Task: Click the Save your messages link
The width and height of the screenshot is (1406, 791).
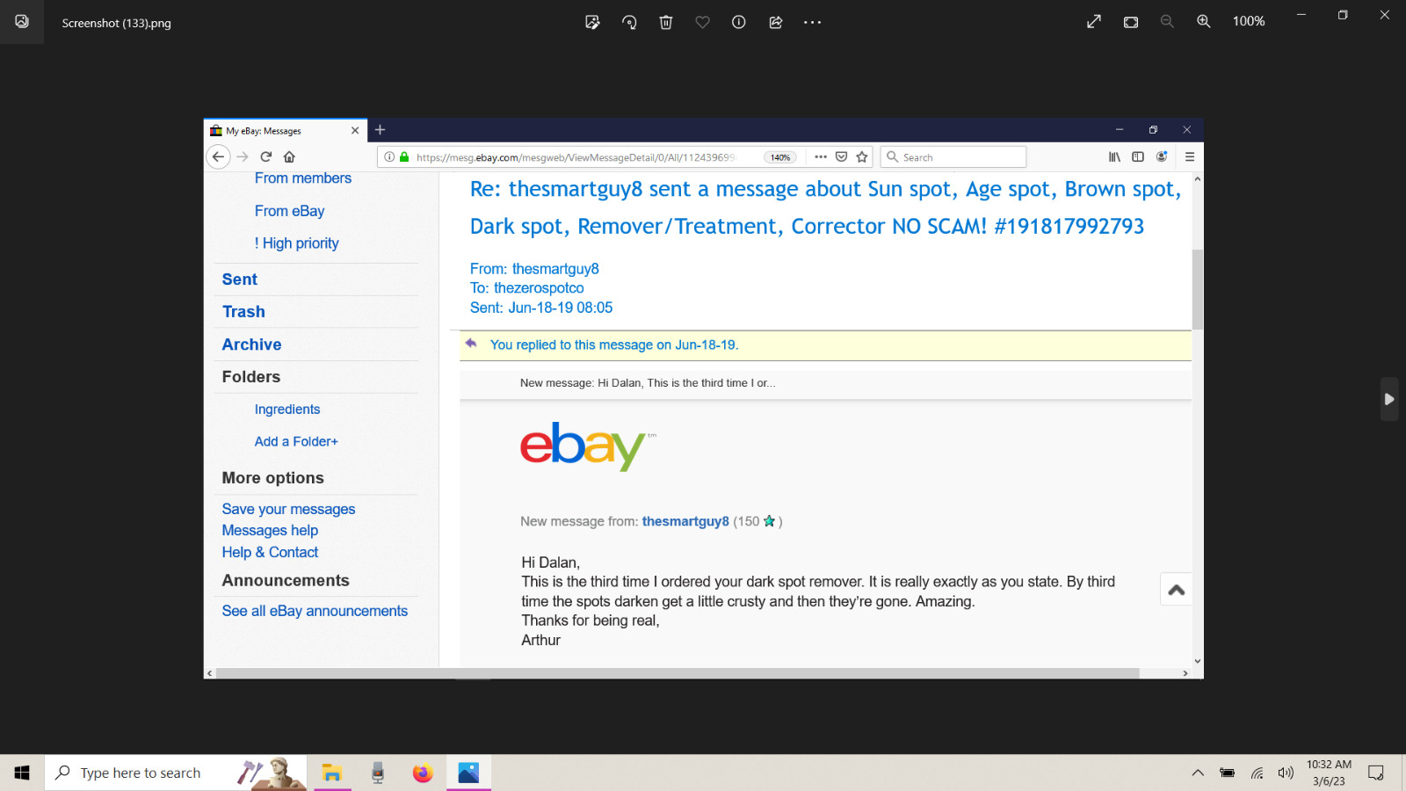Action: click(288, 509)
